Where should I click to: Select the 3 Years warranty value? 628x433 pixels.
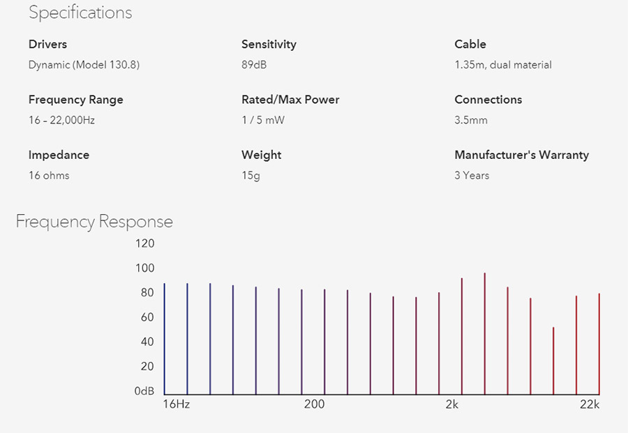point(472,176)
